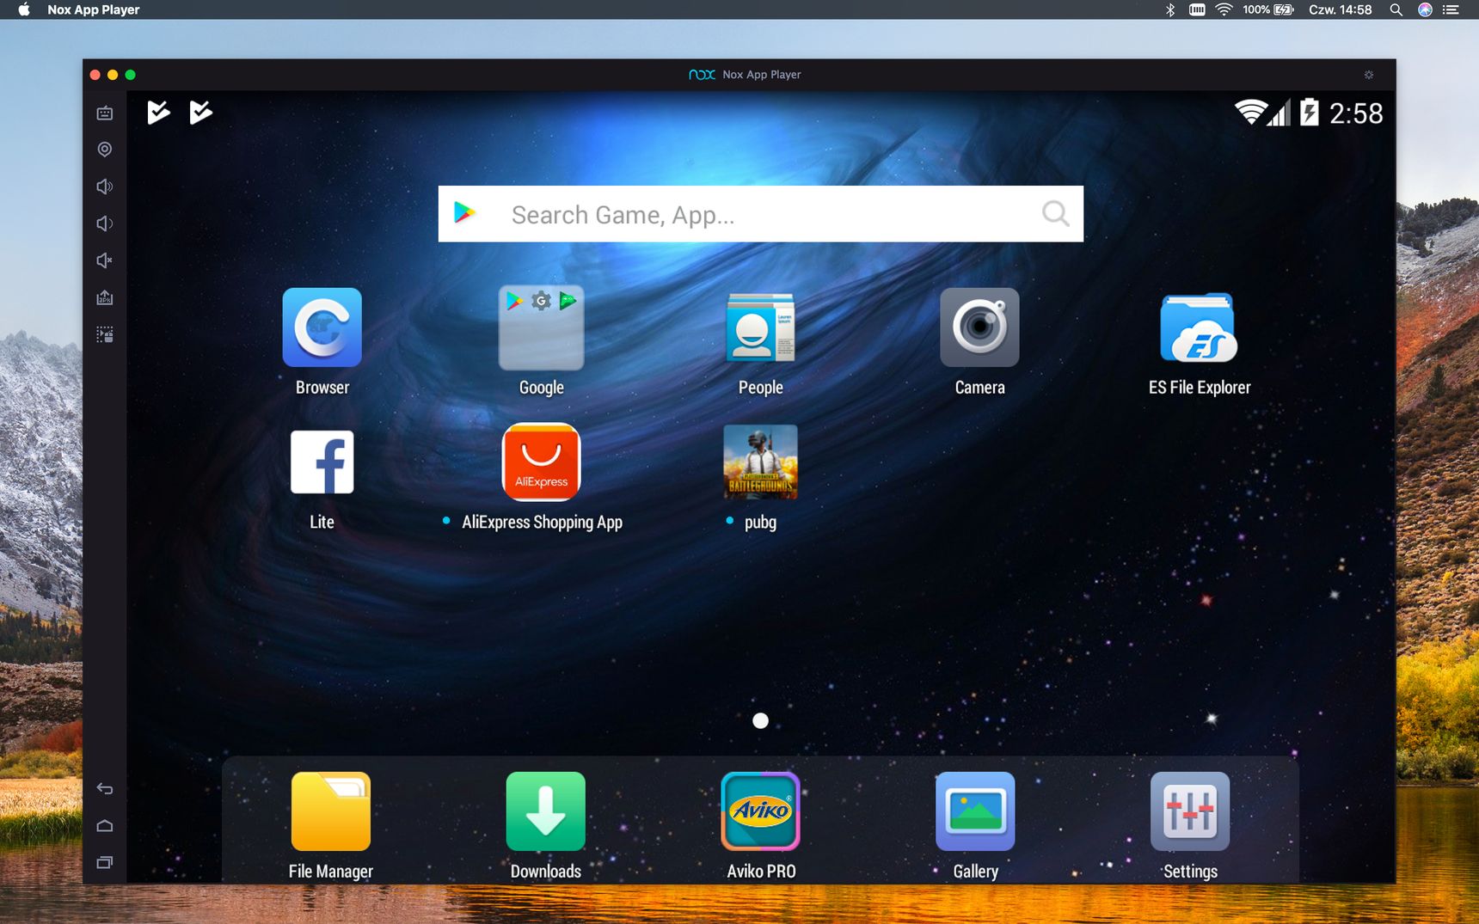1479x924 pixels.
Task: Open Nox settings gear in title bar
Action: pos(1369,75)
